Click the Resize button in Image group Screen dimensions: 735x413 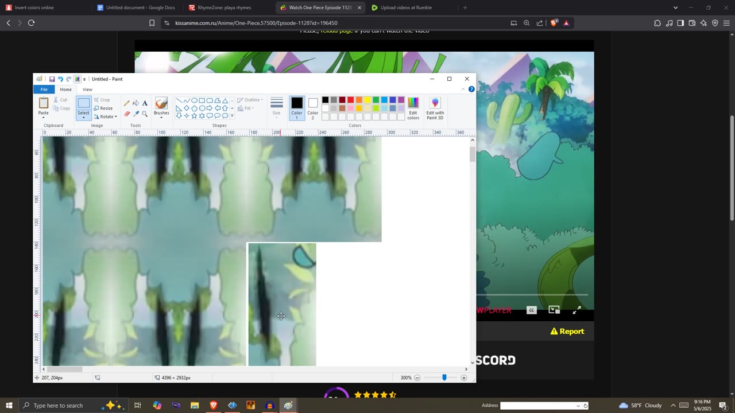[x=103, y=108]
